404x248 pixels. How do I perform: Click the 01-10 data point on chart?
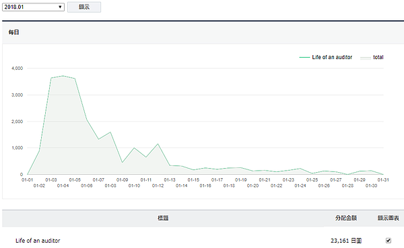(134, 148)
